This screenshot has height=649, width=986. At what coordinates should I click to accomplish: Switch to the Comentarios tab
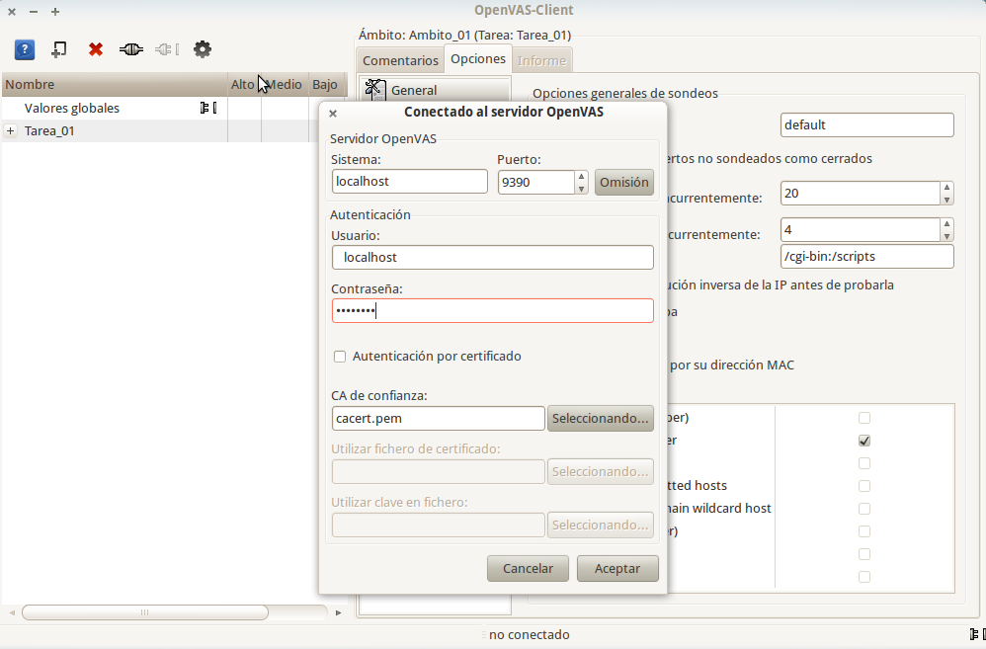click(400, 60)
